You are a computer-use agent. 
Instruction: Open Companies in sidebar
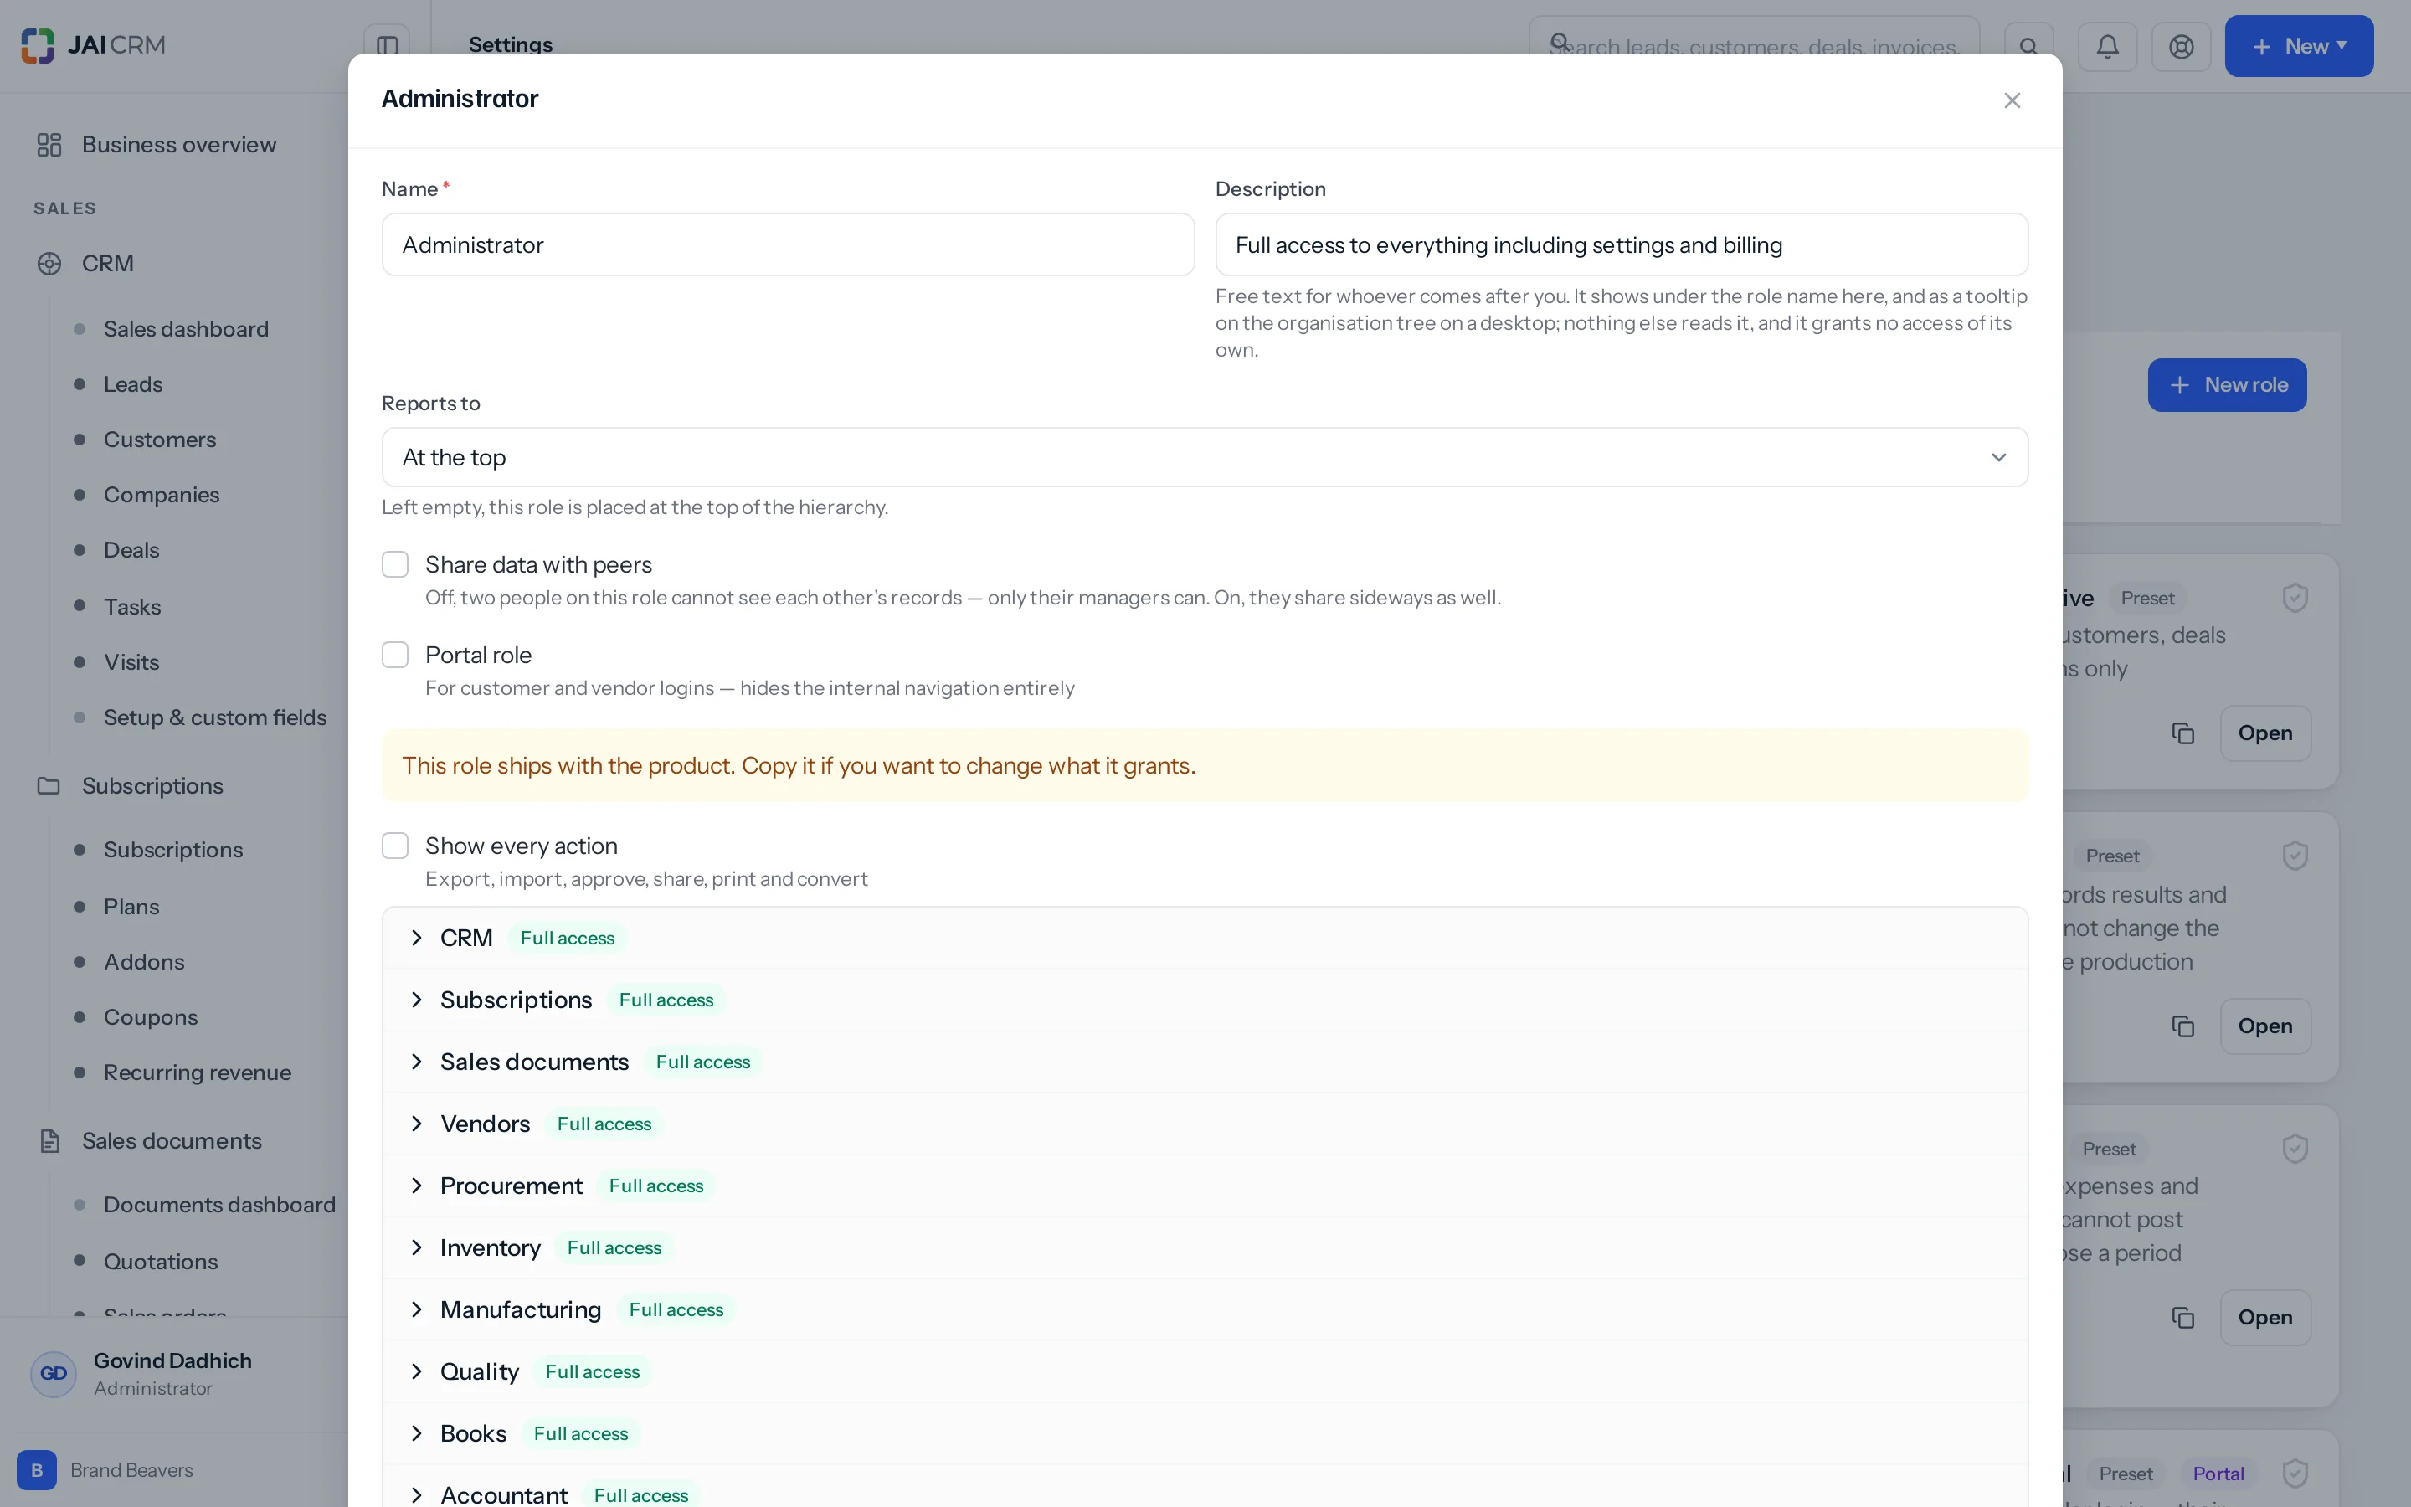(162, 496)
